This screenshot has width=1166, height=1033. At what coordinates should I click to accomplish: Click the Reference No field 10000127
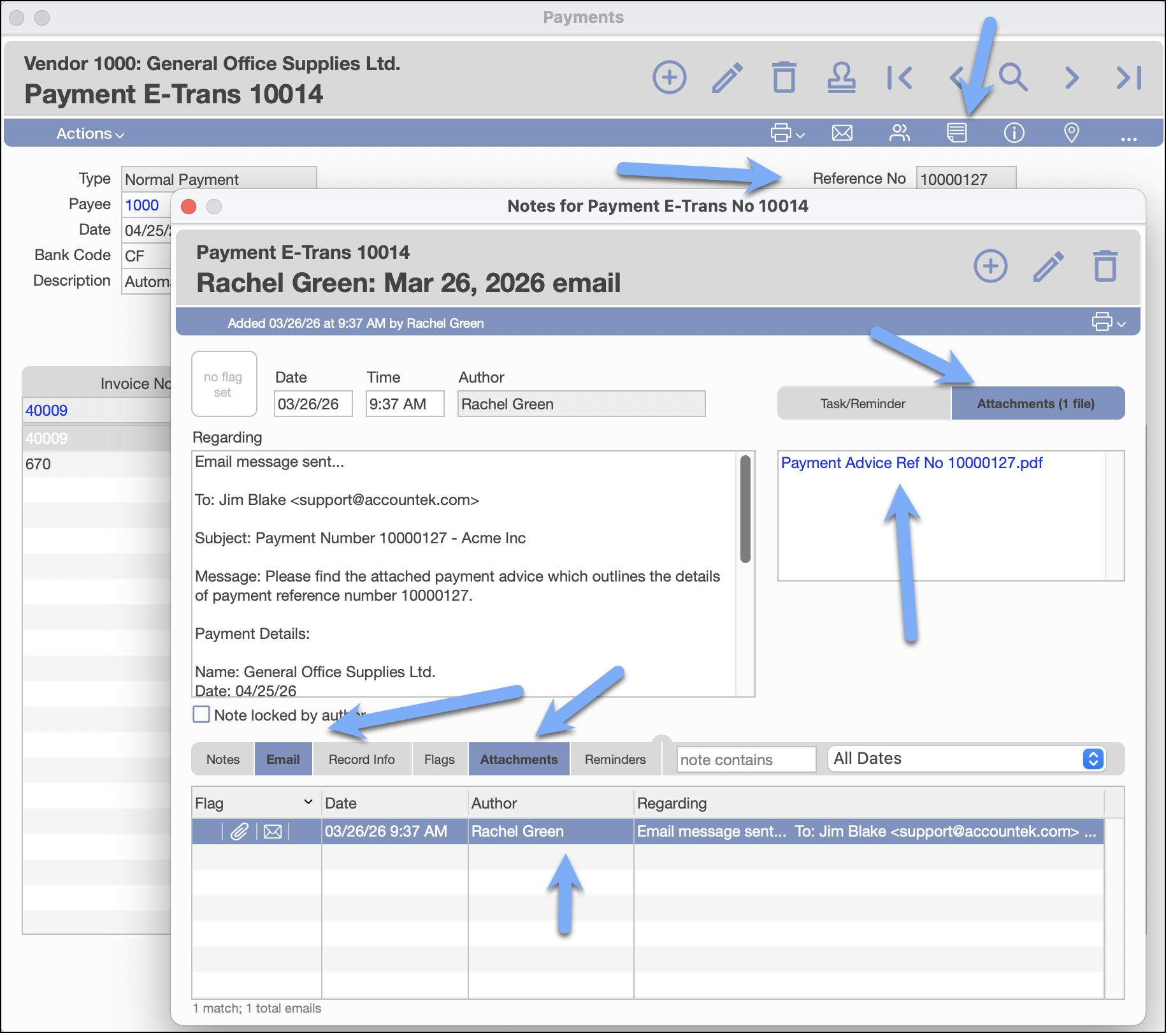click(x=966, y=179)
